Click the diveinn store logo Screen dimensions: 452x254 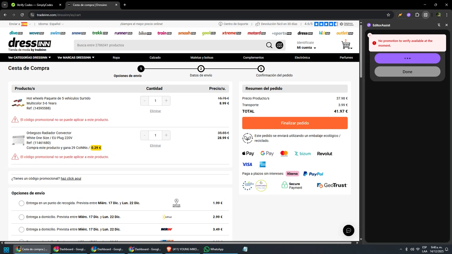(x=16, y=33)
